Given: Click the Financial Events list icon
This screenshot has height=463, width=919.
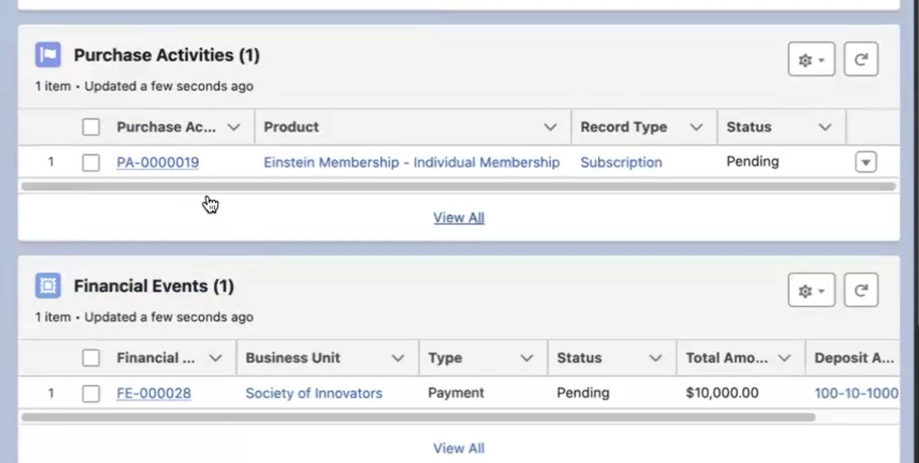Looking at the screenshot, I should pyautogui.click(x=48, y=285).
